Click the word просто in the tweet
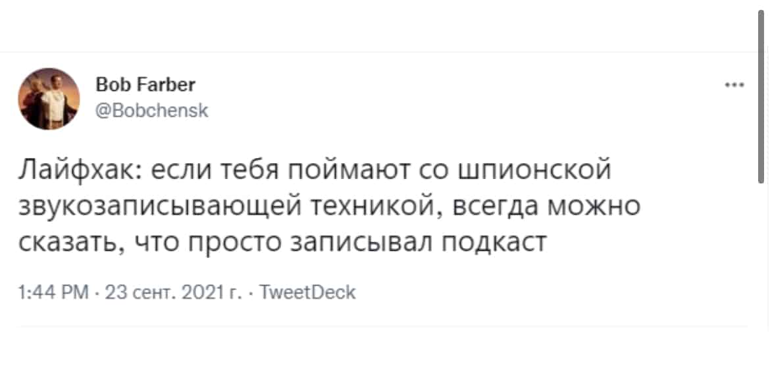This screenshot has height=389, width=770. point(230,243)
